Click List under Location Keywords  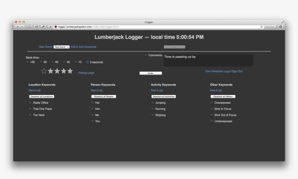tap(38, 90)
